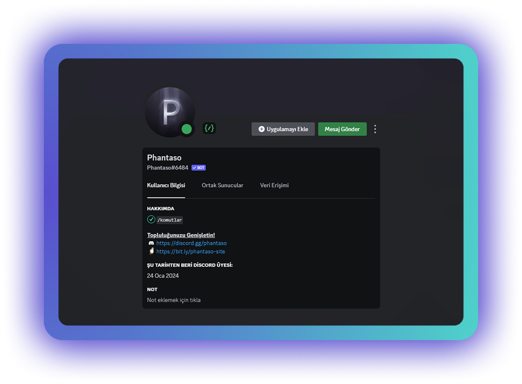Click the /komutlar command text
The height and width of the screenshot is (384, 522).
click(170, 220)
